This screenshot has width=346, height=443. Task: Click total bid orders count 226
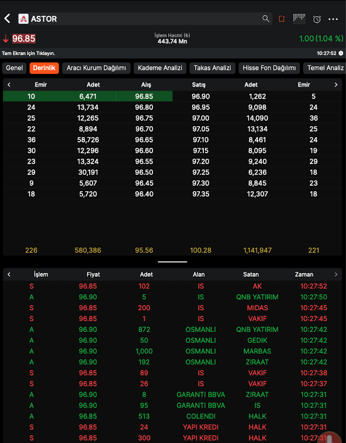point(31,250)
